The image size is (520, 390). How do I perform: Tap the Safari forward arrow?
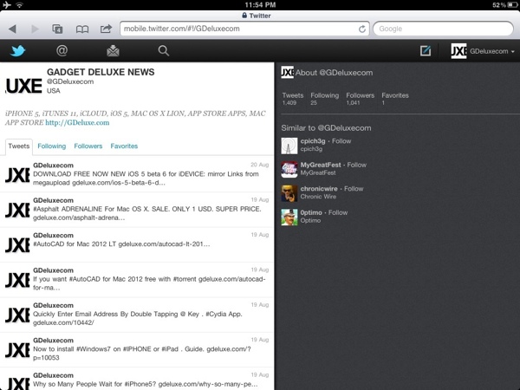[35, 29]
